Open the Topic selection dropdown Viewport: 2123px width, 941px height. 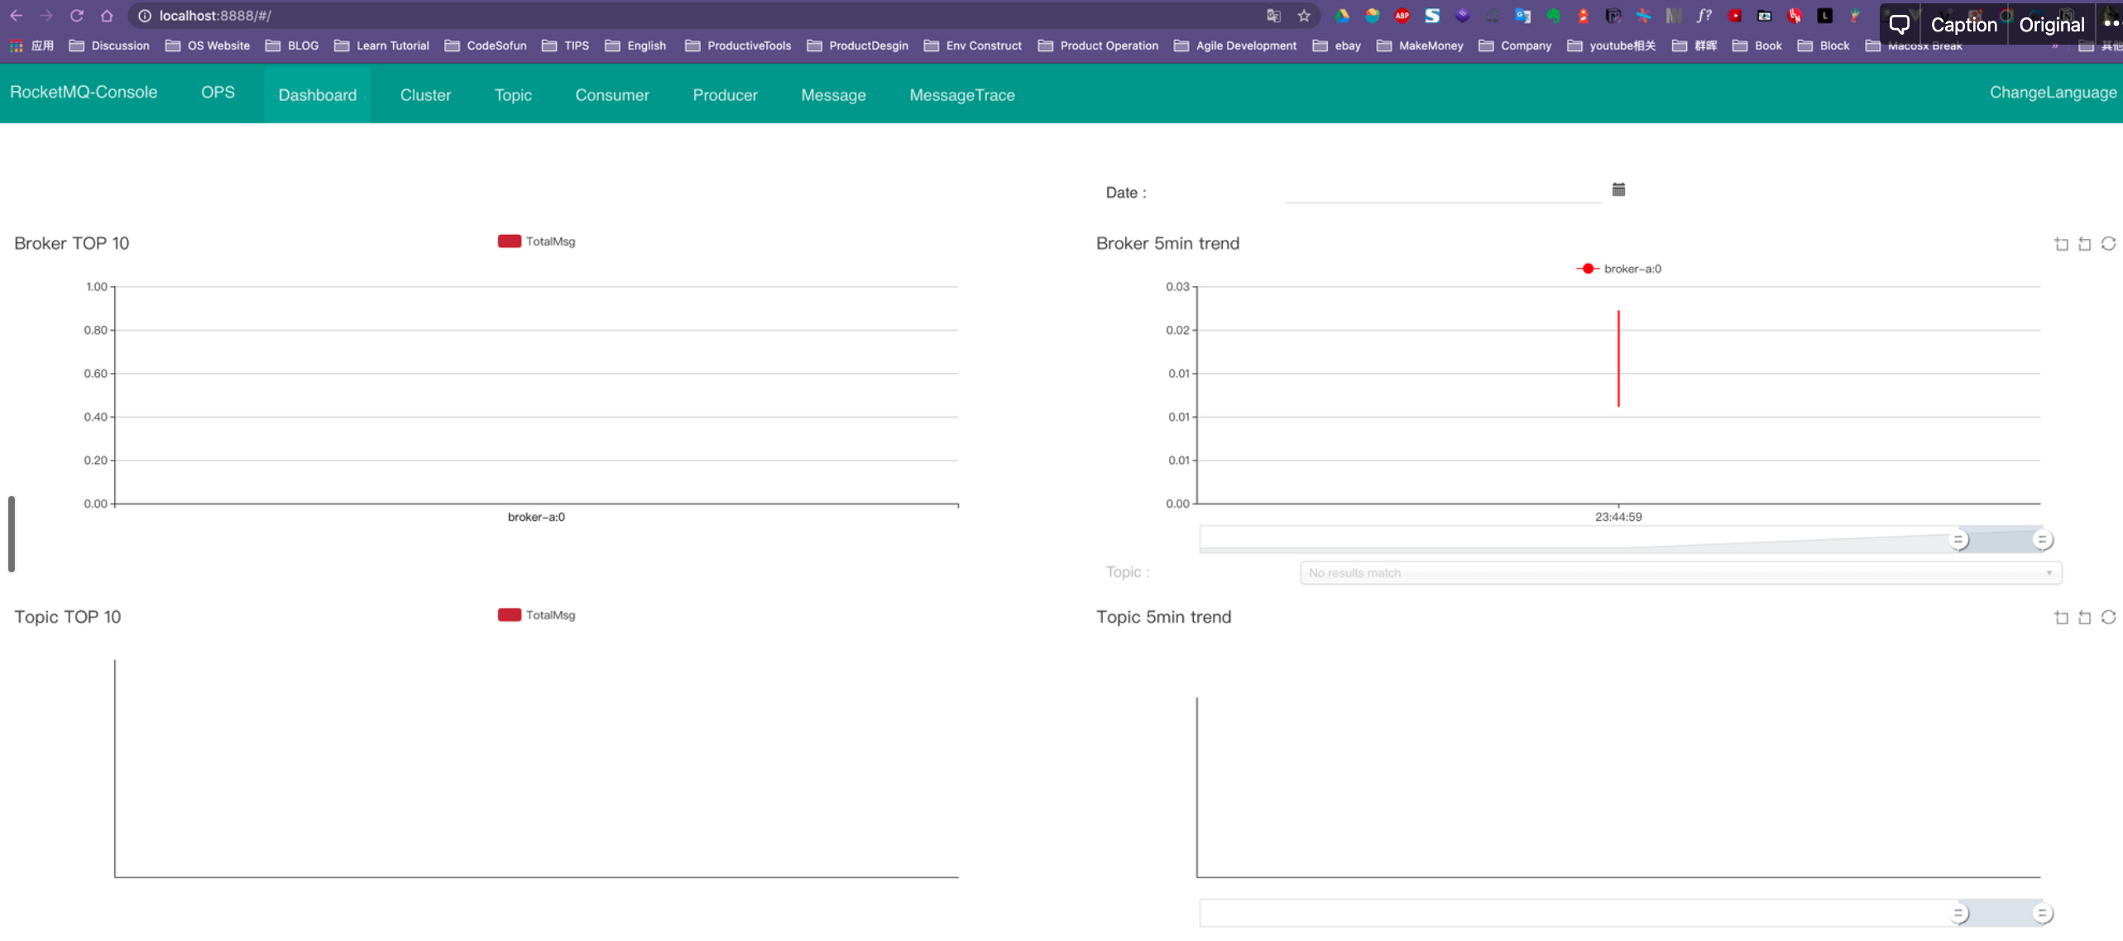coord(1680,573)
